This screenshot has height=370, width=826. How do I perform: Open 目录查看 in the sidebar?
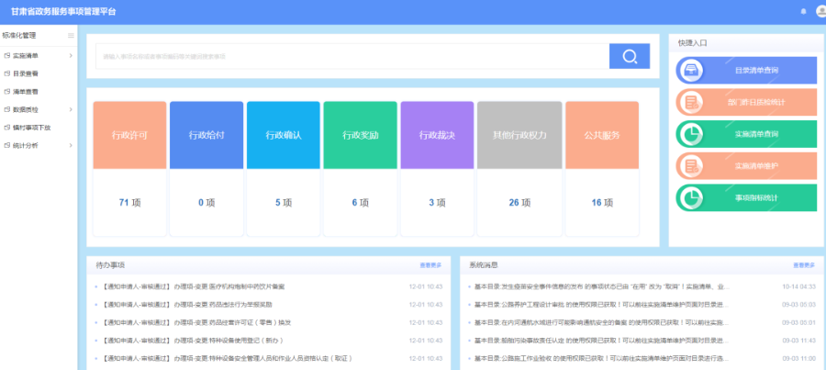coord(26,73)
